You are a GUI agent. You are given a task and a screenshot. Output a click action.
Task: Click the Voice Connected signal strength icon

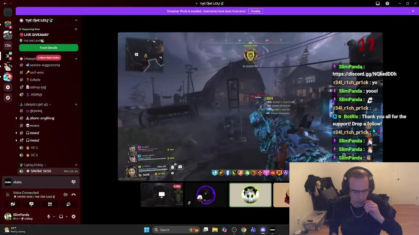coord(8,195)
